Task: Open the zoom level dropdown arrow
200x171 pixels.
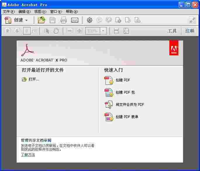Action: tap(103, 31)
